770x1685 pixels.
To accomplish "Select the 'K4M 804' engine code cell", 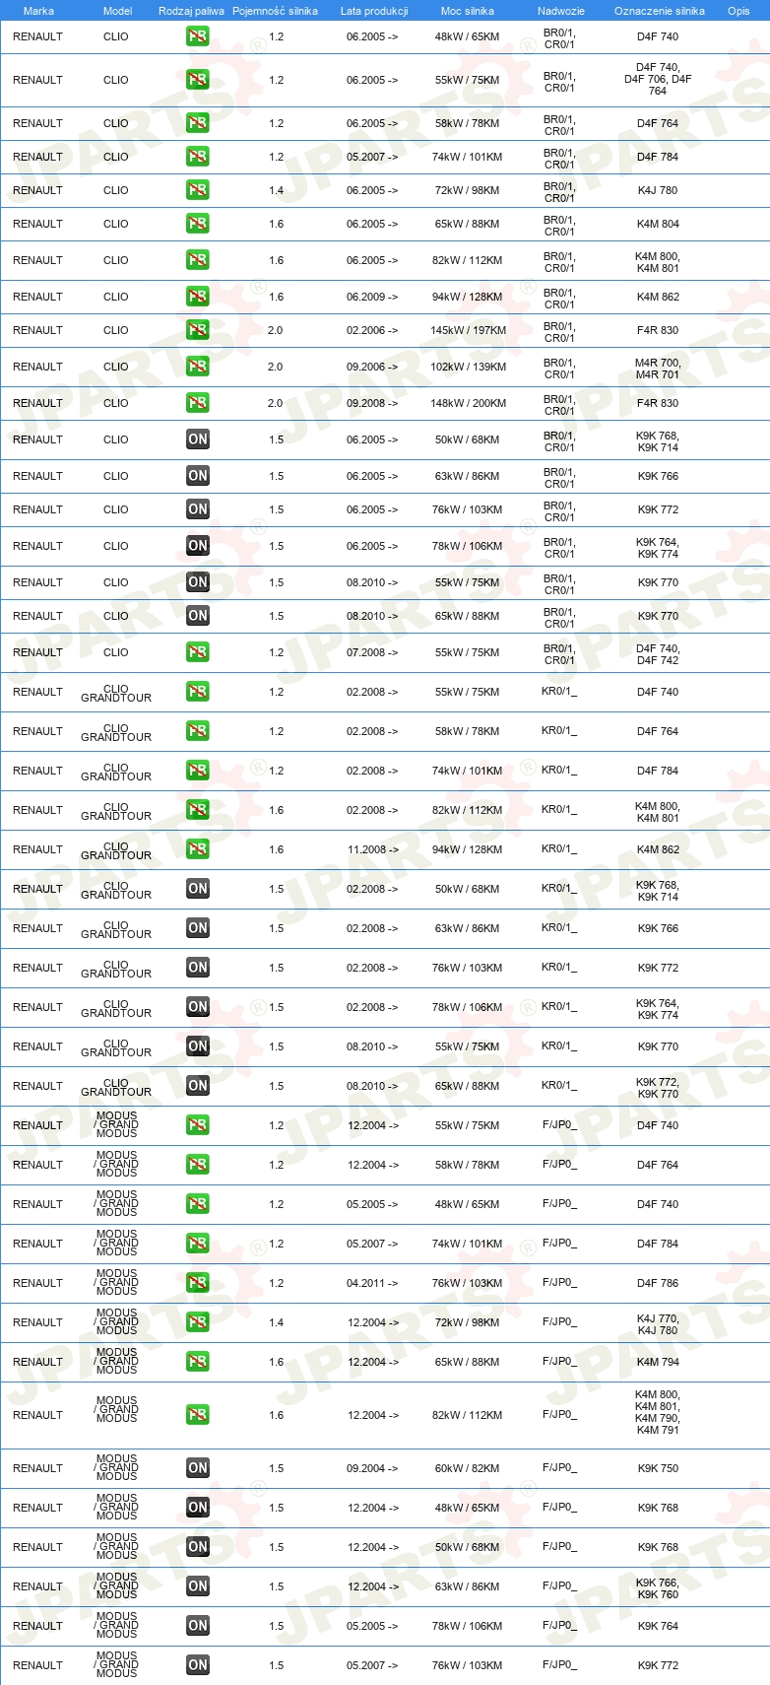I will (658, 224).
